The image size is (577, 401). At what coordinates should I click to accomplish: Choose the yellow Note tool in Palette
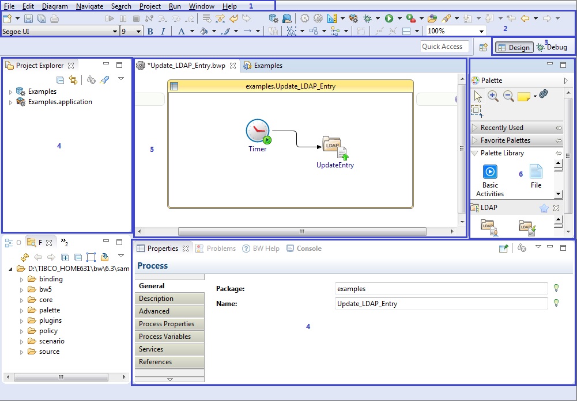523,97
